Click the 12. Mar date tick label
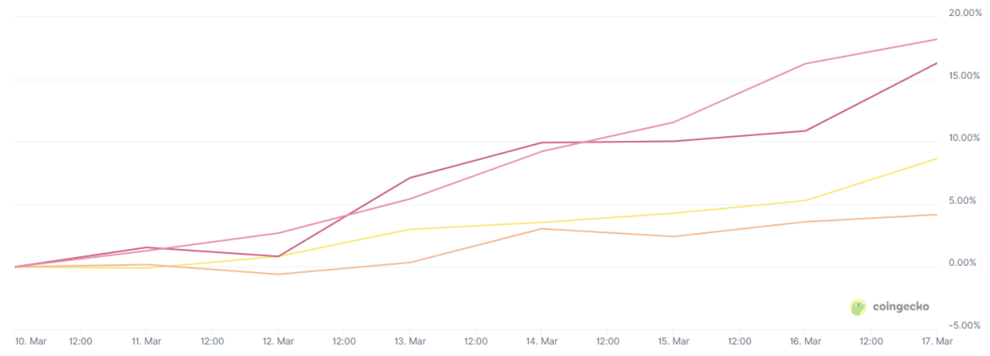990x356 pixels. tap(278, 341)
